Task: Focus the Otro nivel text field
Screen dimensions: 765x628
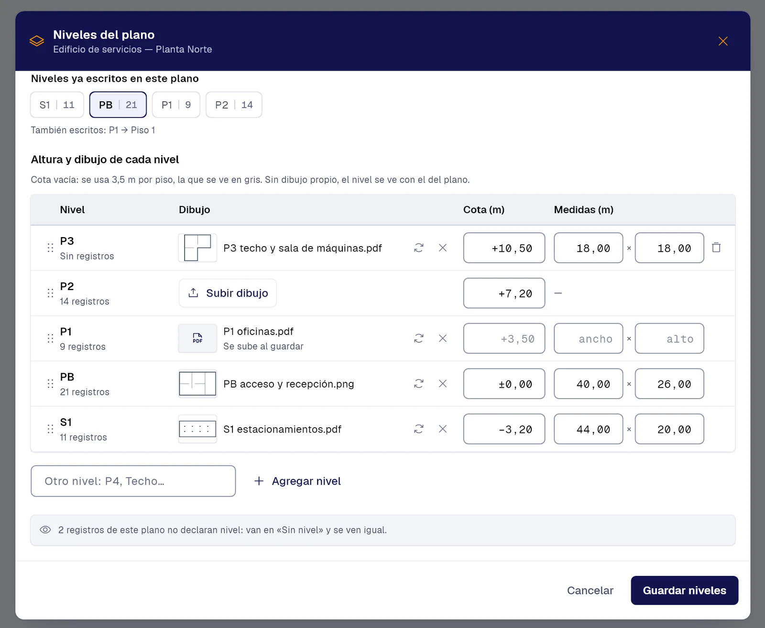Action: click(133, 481)
